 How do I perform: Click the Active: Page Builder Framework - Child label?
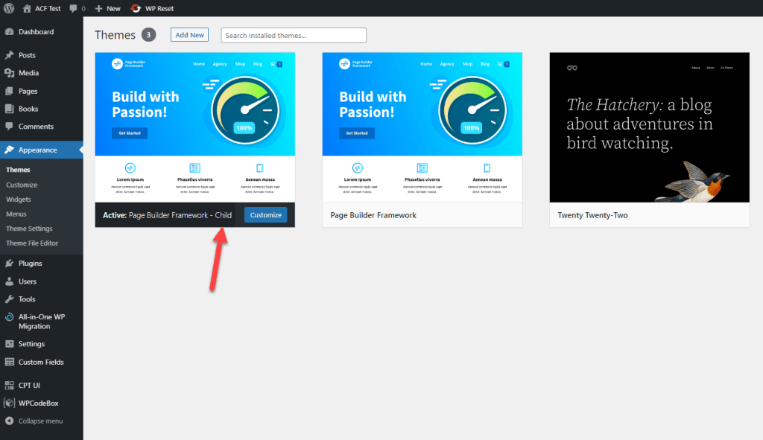click(x=167, y=215)
